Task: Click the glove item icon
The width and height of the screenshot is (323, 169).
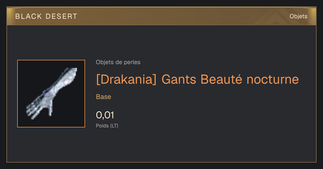Action: [x=51, y=94]
